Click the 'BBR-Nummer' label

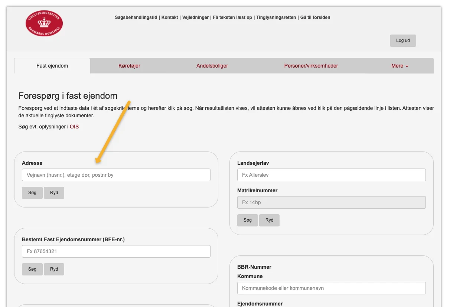[x=254, y=267]
